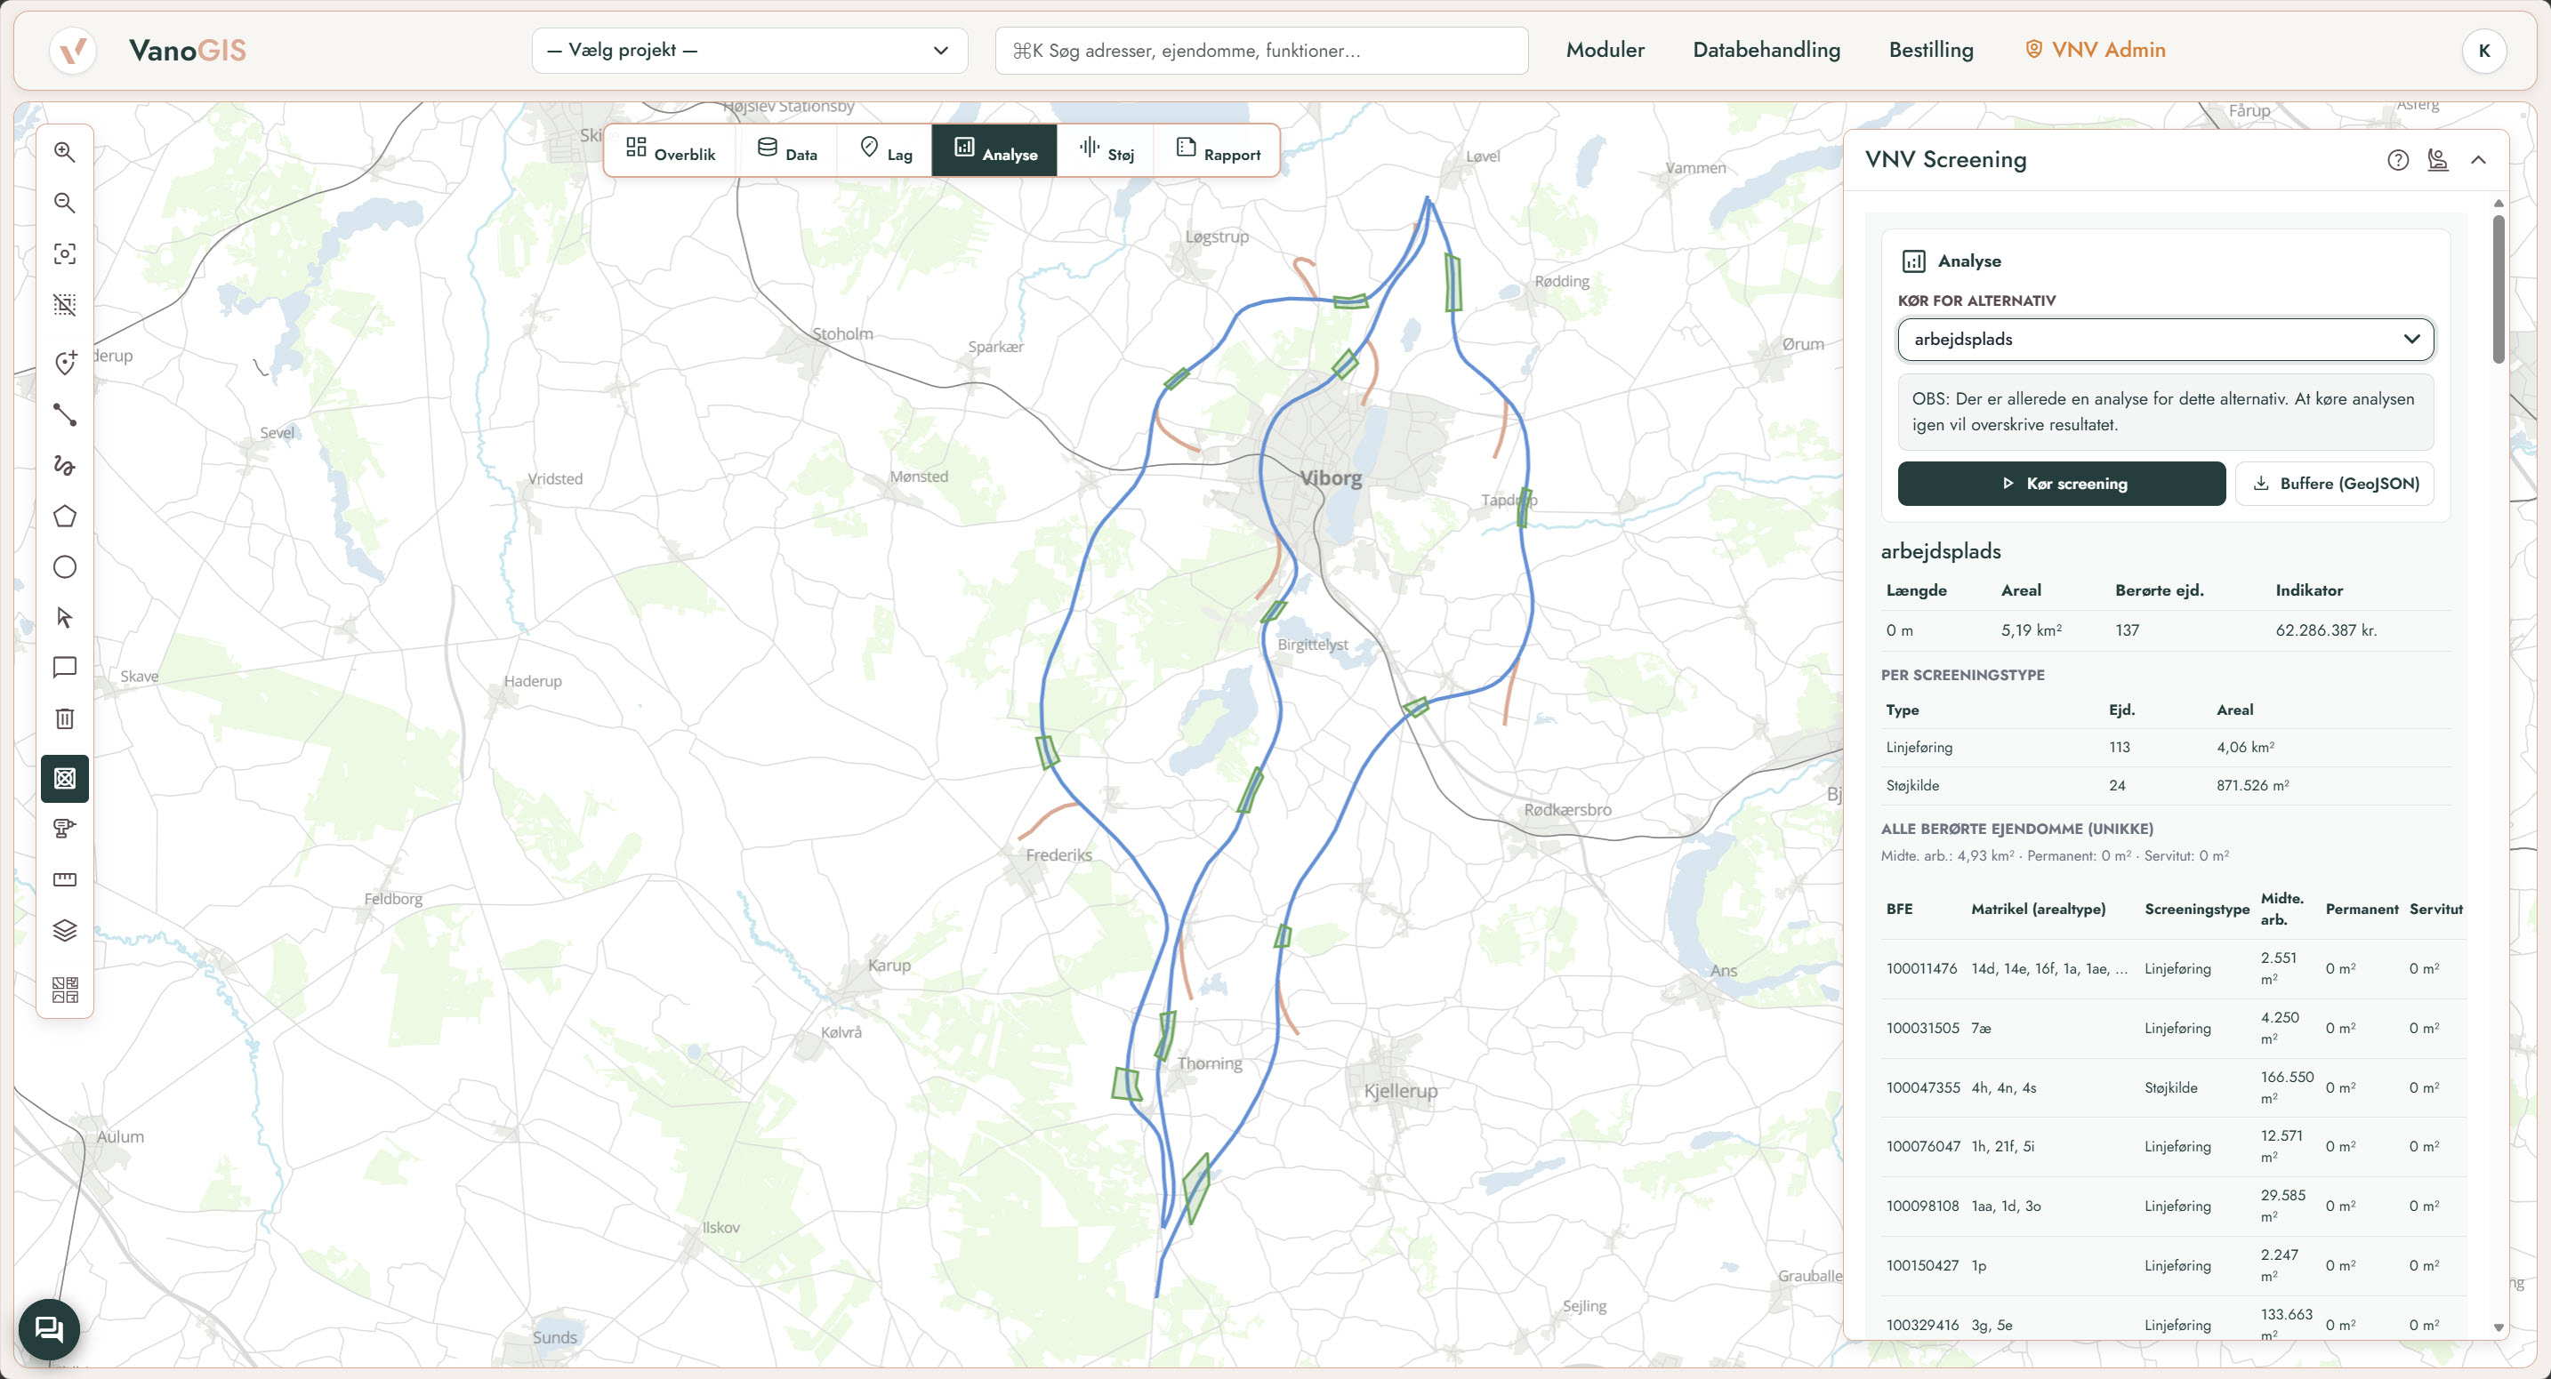
Task: Select property row BFE 100031505
Action: [x=2173, y=1028]
